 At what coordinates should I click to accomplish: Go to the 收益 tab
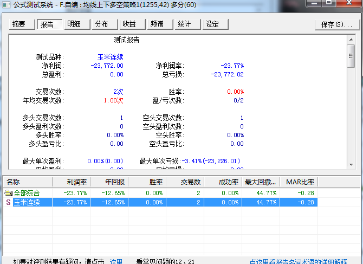pyautogui.click(x=129, y=24)
